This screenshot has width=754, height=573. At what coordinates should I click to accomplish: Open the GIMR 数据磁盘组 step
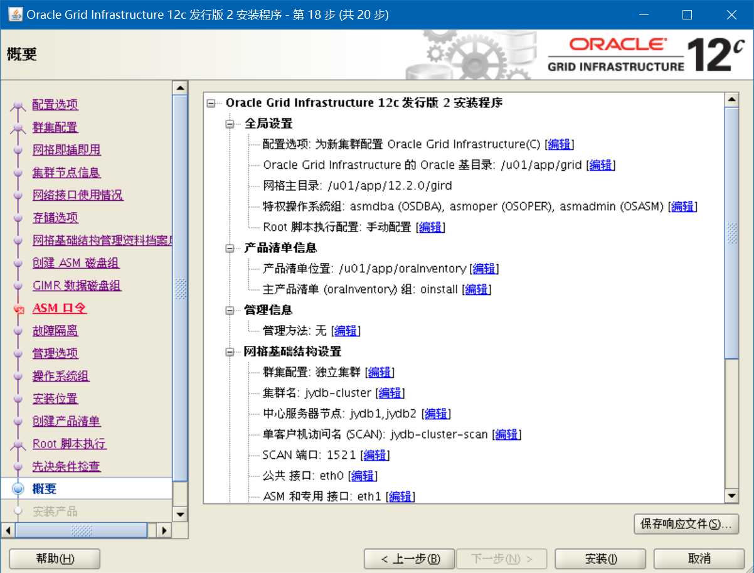77,286
